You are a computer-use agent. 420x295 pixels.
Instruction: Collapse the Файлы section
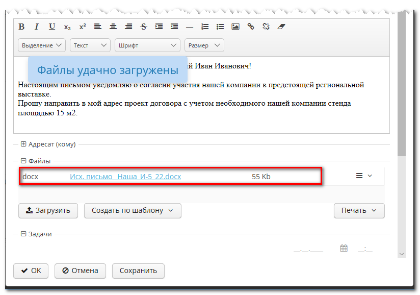tap(23, 161)
